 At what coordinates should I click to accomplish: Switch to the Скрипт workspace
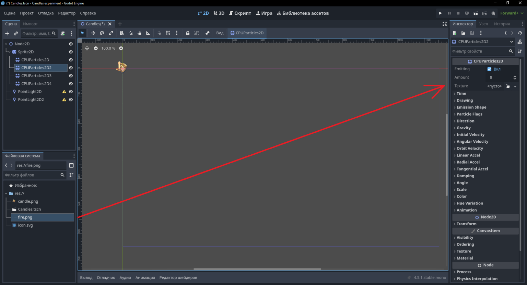[240, 13]
